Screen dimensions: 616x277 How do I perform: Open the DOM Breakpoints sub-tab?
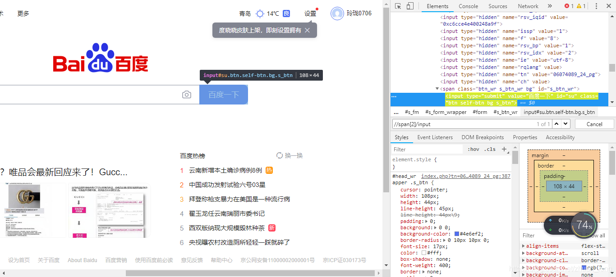pyautogui.click(x=483, y=137)
